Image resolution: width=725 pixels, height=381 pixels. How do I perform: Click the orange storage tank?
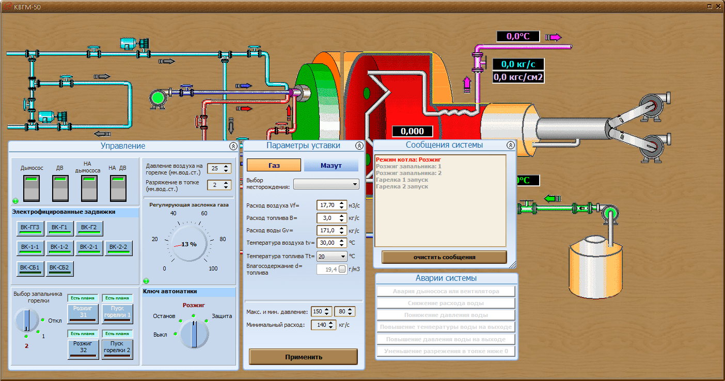(x=595, y=269)
